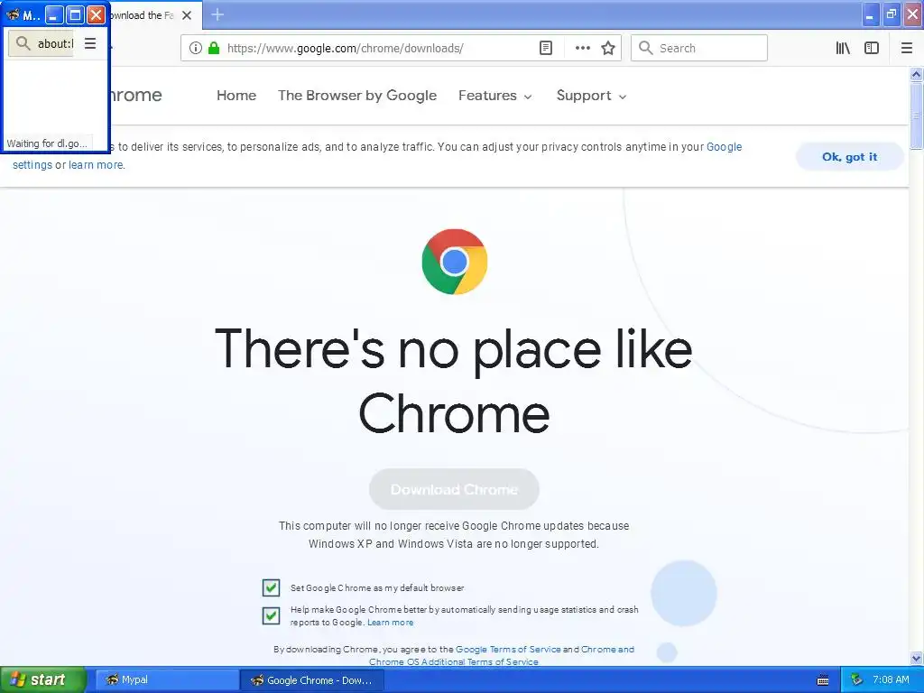
Task: Open hamburger menu in small Mypal window
Action: click(x=90, y=43)
